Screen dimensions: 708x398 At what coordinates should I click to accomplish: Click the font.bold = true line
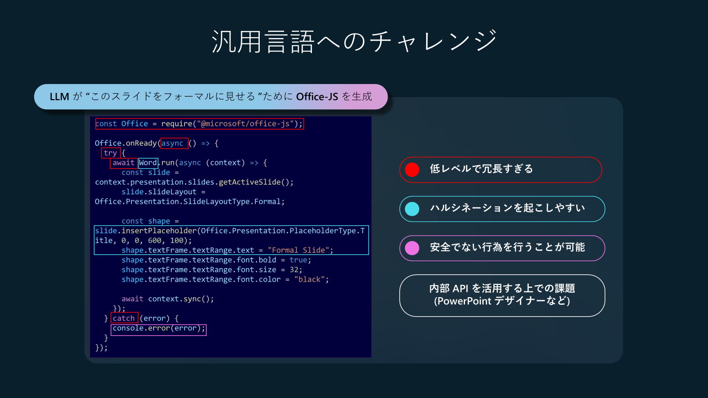216,260
